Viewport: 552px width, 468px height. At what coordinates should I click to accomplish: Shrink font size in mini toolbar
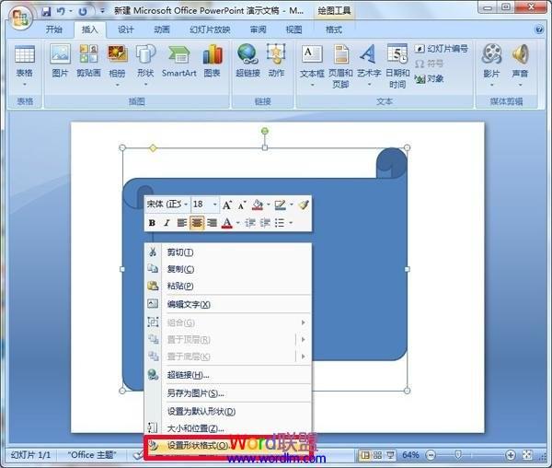(242, 205)
